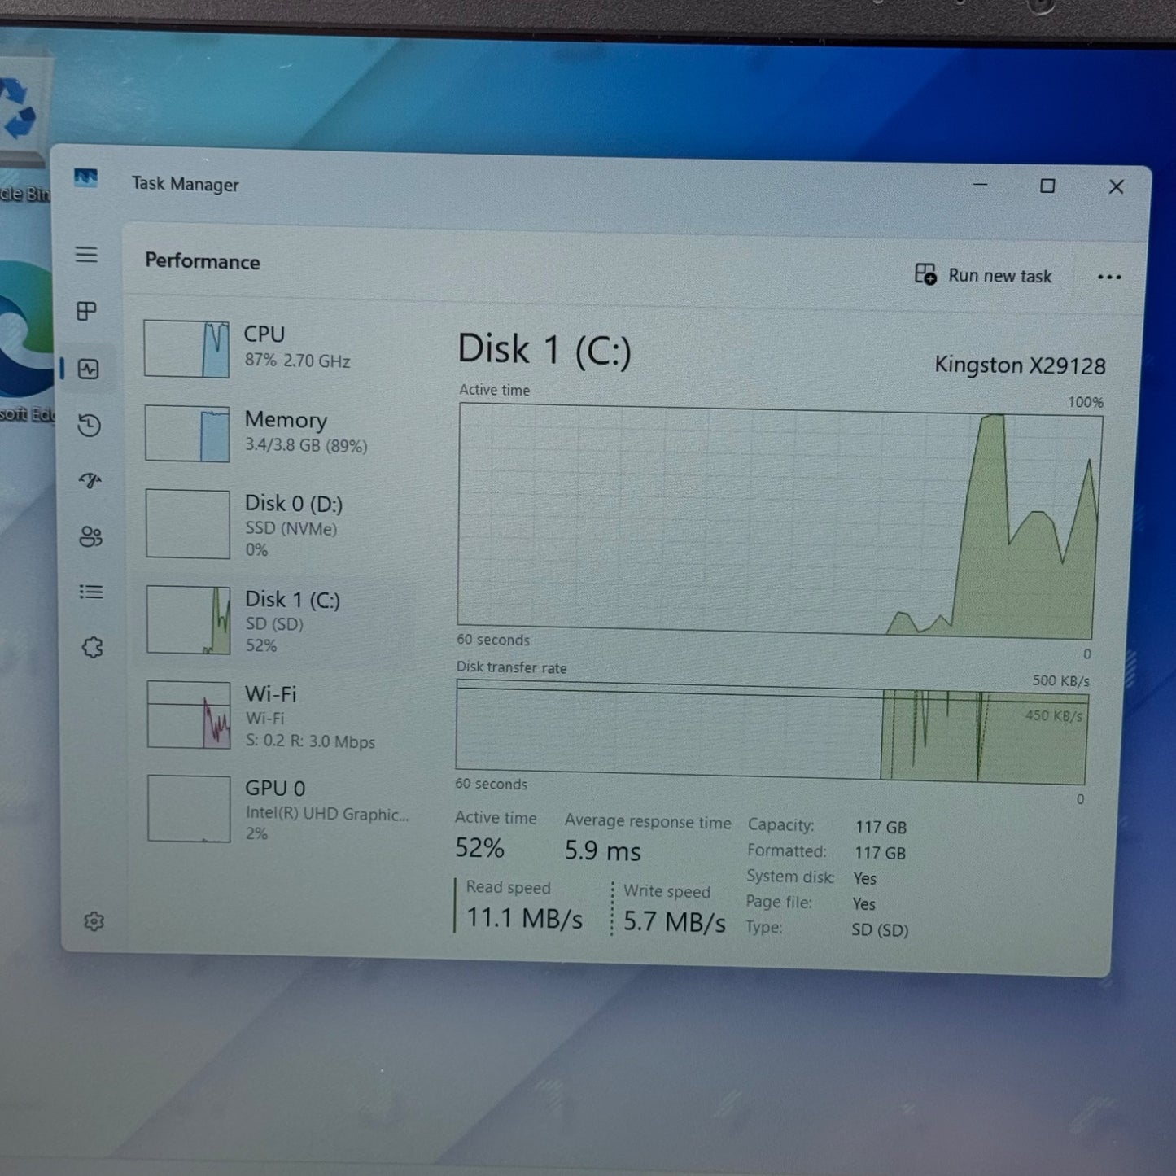Image resolution: width=1176 pixels, height=1176 pixels.
Task: Open the hamburger navigation menu
Action: pyautogui.click(x=86, y=255)
